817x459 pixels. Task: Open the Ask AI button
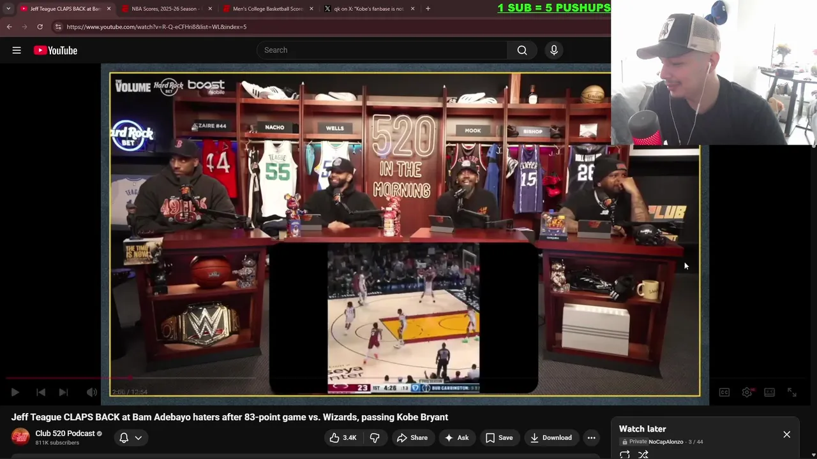(x=456, y=437)
